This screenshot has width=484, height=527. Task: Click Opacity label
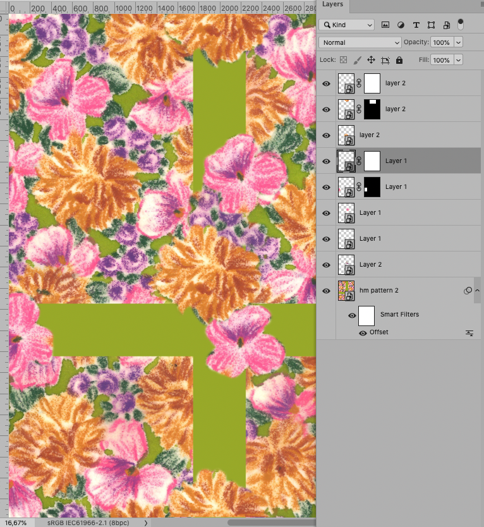pyautogui.click(x=416, y=42)
